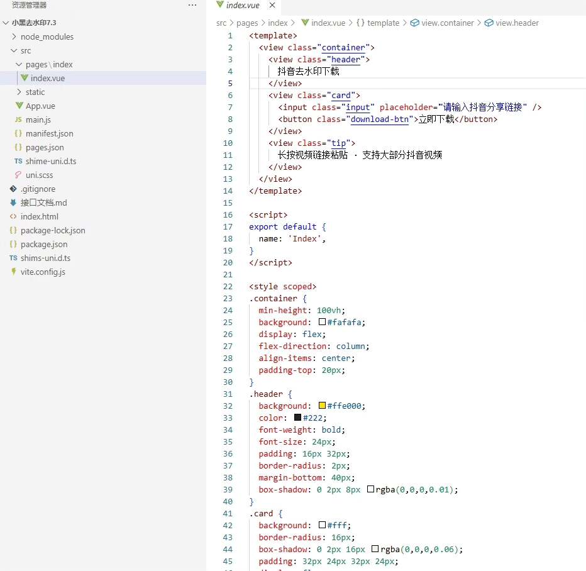Click the Vue icon beside App.vue
Image resolution: width=586 pixels, height=571 pixels.
point(19,106)
